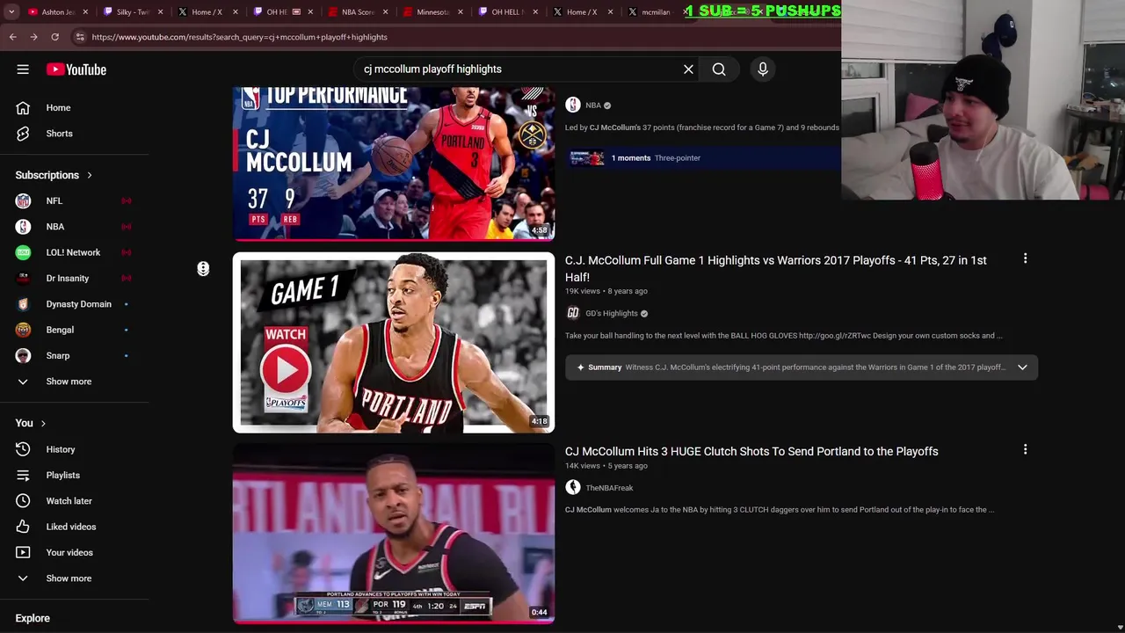Image resolution: width=1125 pixels, height=633 pixels.
Task: Open CJ McCollum Hits 3 HUGE Clutch Shots title
Action: click(x=751, y=451)
